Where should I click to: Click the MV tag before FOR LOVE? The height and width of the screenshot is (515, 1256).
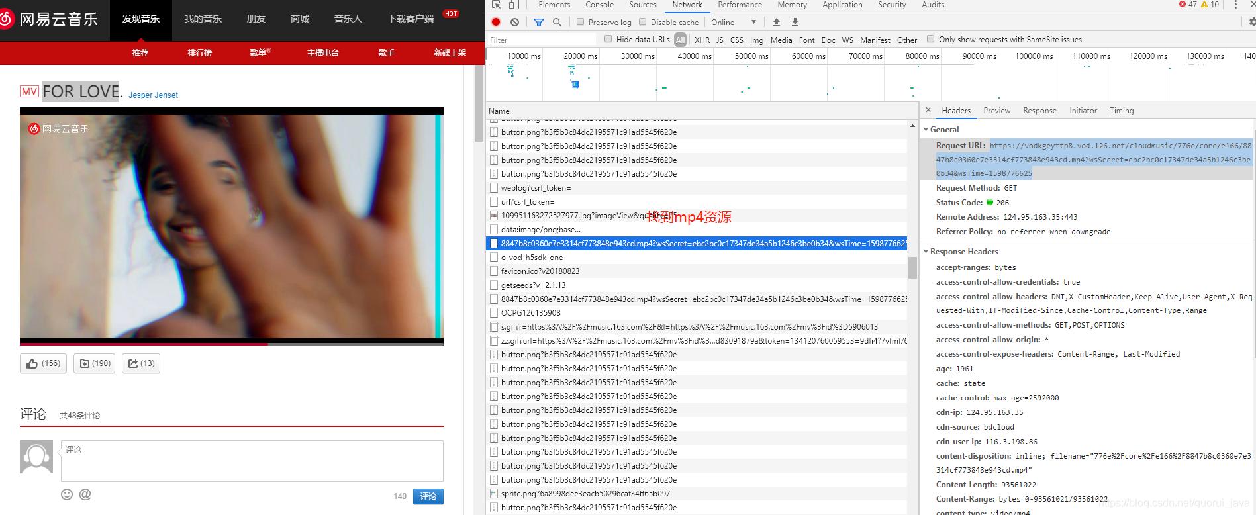click(x=29, y=91)
